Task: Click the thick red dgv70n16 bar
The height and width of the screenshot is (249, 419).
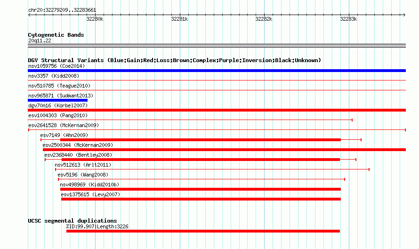Action: (x=217, y=110)
